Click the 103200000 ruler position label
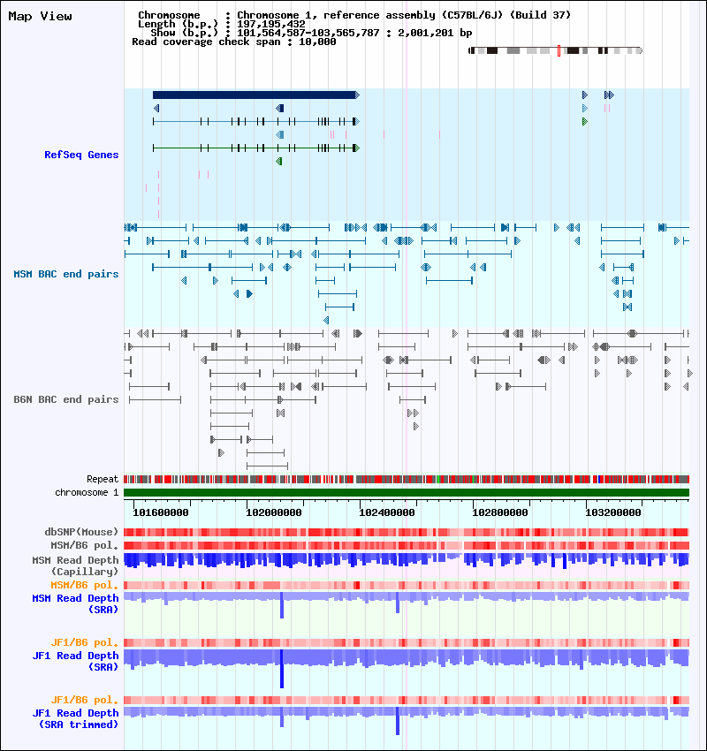The height and width of the screenshot is (751, 707). click(x=613, y=512)
